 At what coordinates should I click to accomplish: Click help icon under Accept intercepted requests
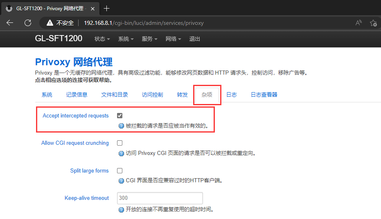121,126
